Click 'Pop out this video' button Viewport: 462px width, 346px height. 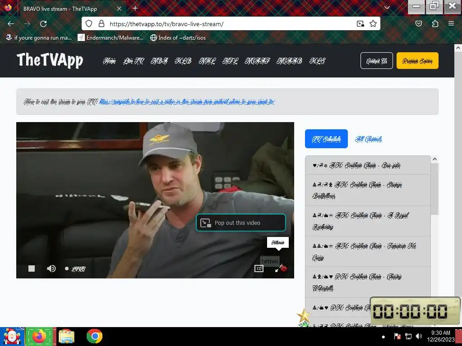[241, 223]
